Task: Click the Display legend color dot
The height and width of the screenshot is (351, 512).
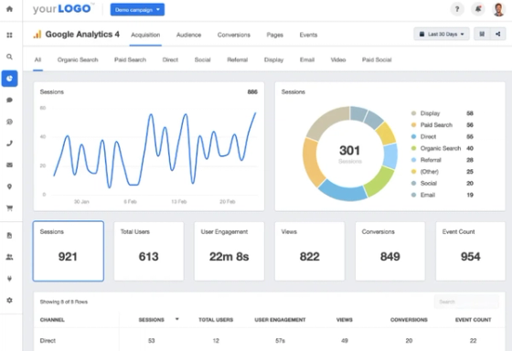Action: 413,113
